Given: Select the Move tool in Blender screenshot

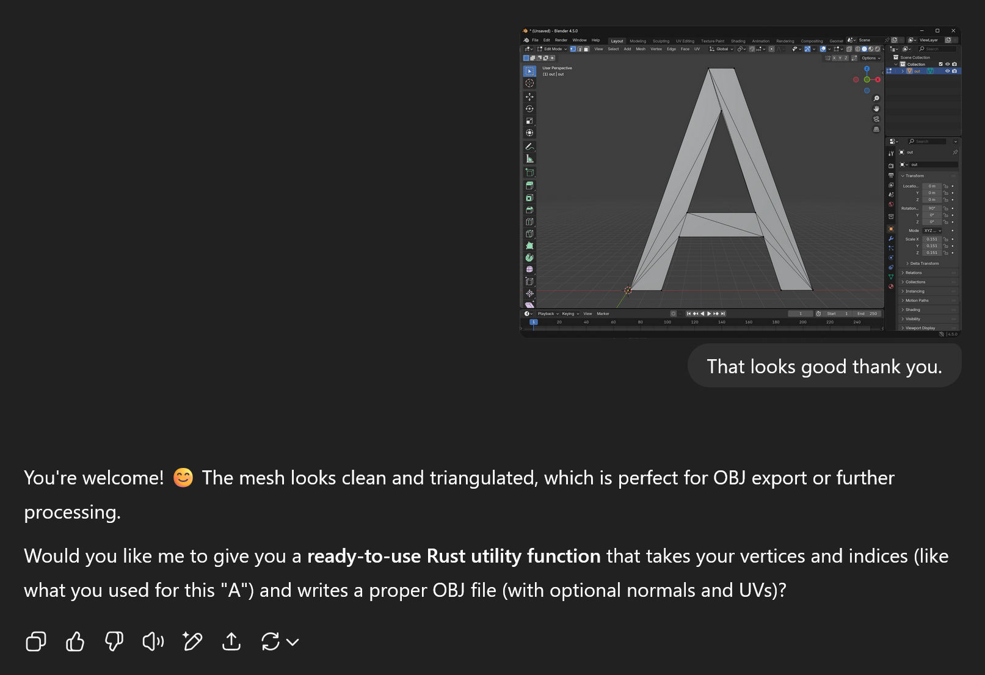Looking at the screenshot, I should (x=529, y=97).
